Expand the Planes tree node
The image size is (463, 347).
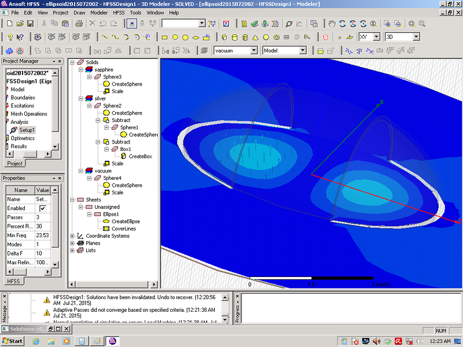tap(72, 243)
